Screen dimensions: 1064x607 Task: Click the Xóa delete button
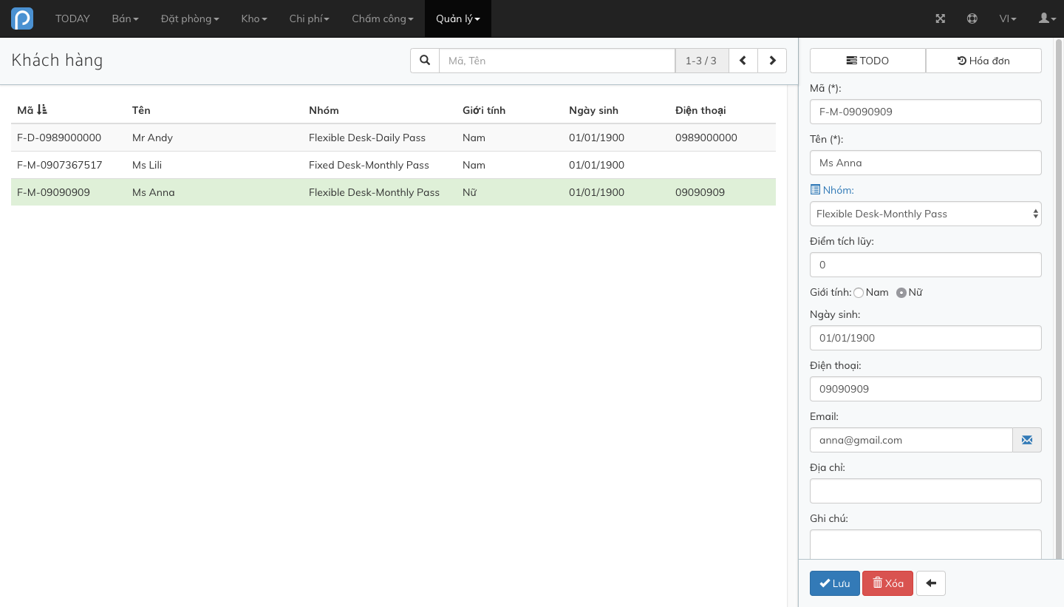click(x=887, y=583)
